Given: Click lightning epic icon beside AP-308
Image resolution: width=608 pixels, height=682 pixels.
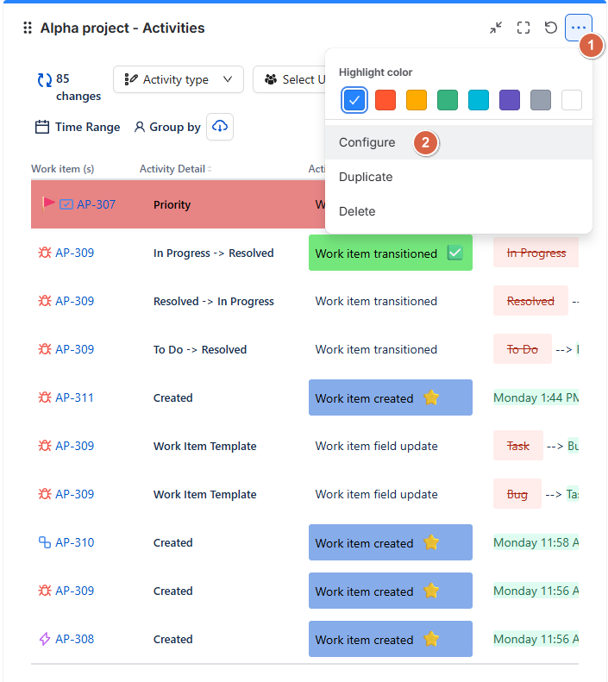Looking at the screenshot, I should click(x=44, y=639).
